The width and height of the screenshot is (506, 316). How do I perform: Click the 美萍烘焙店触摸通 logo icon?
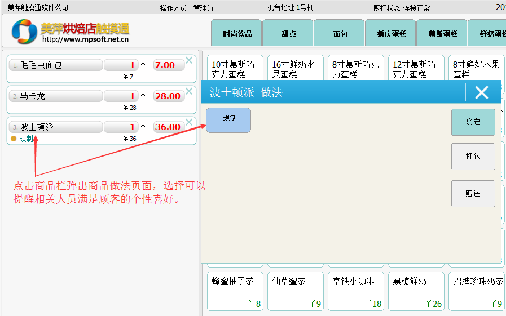(24, 32)
